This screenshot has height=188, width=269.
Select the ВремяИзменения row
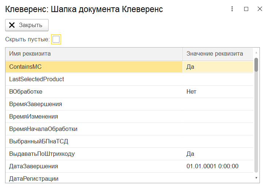coord(129,117)
